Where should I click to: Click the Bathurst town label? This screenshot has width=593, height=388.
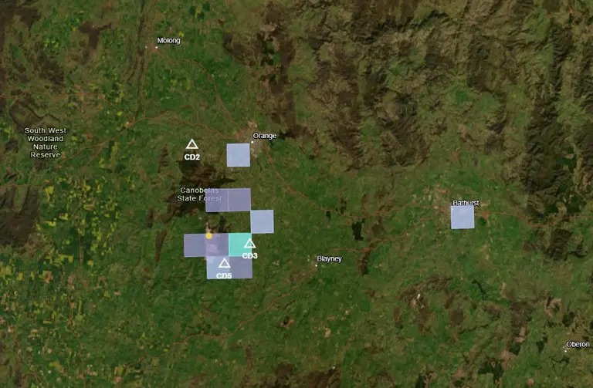(x=466, y=203)
